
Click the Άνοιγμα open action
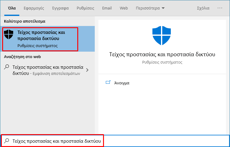(122, 83)
